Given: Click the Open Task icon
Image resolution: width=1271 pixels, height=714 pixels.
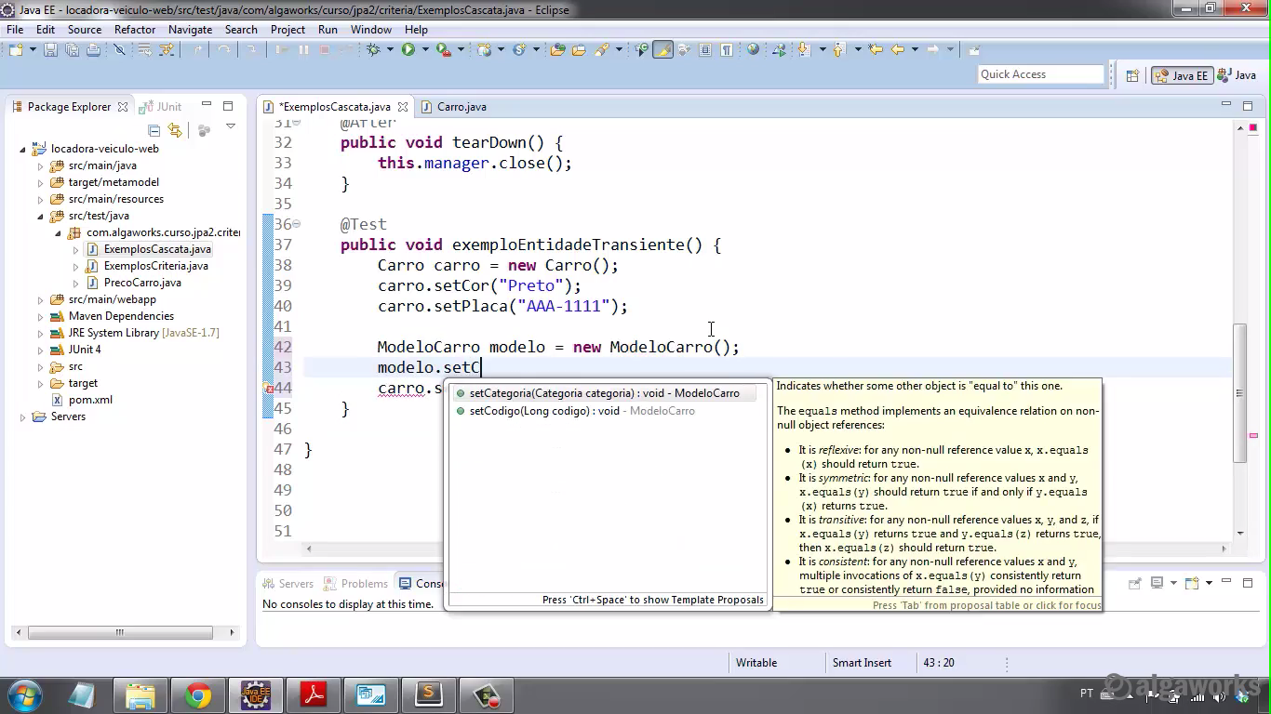Looking at the screenshot, I should coord(579,49).
